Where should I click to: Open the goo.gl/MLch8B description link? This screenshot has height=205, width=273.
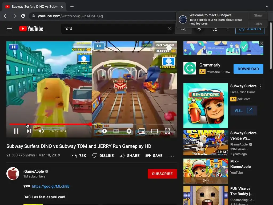[x=51, y=186]
